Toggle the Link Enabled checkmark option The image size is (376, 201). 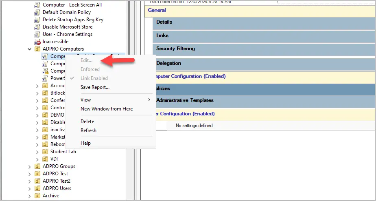click(94, 78)
